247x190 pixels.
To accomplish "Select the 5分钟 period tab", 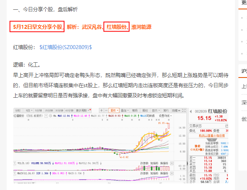I will click(x=38, y=111).
